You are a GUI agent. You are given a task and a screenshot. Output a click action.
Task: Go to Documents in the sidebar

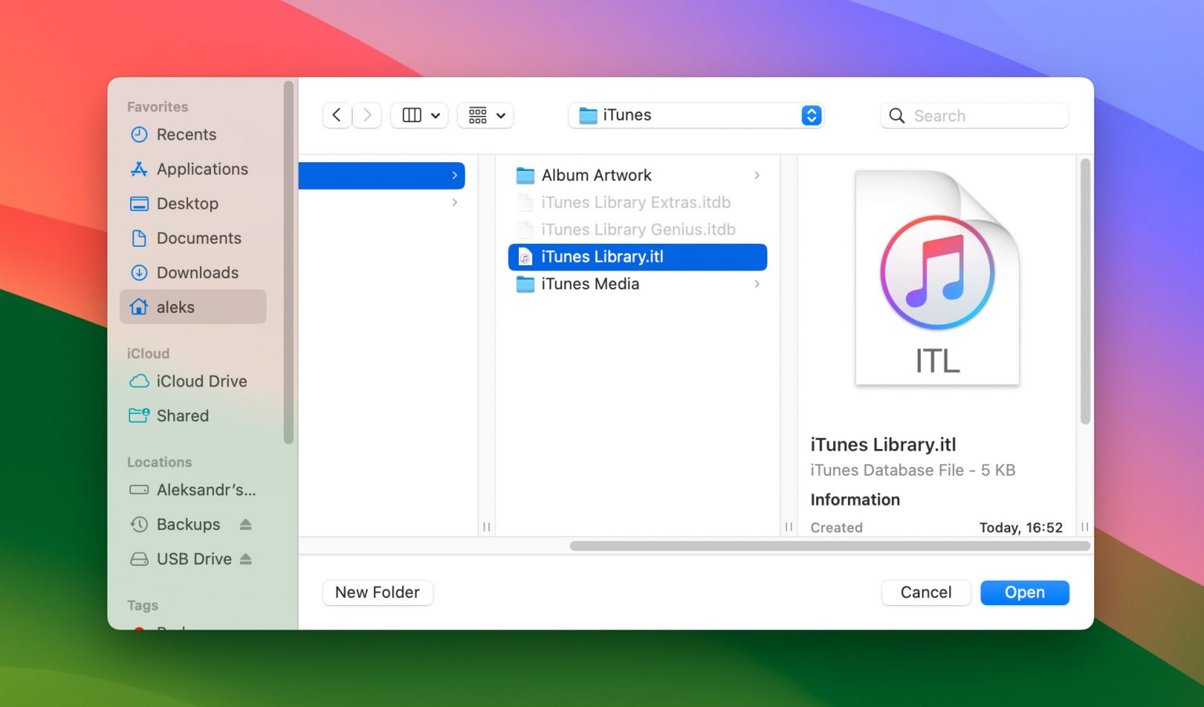point(193,238)
